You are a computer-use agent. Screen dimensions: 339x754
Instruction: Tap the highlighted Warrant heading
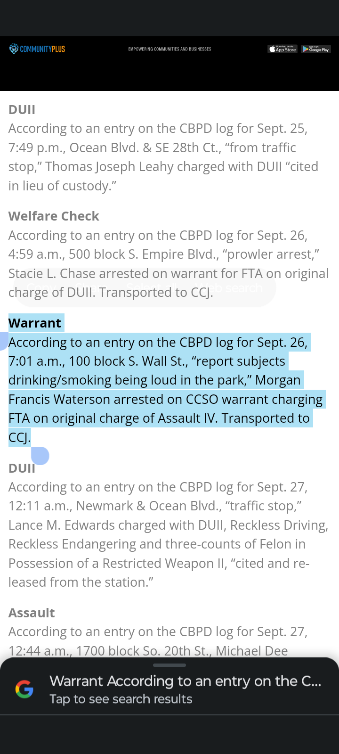pos(35,323)
